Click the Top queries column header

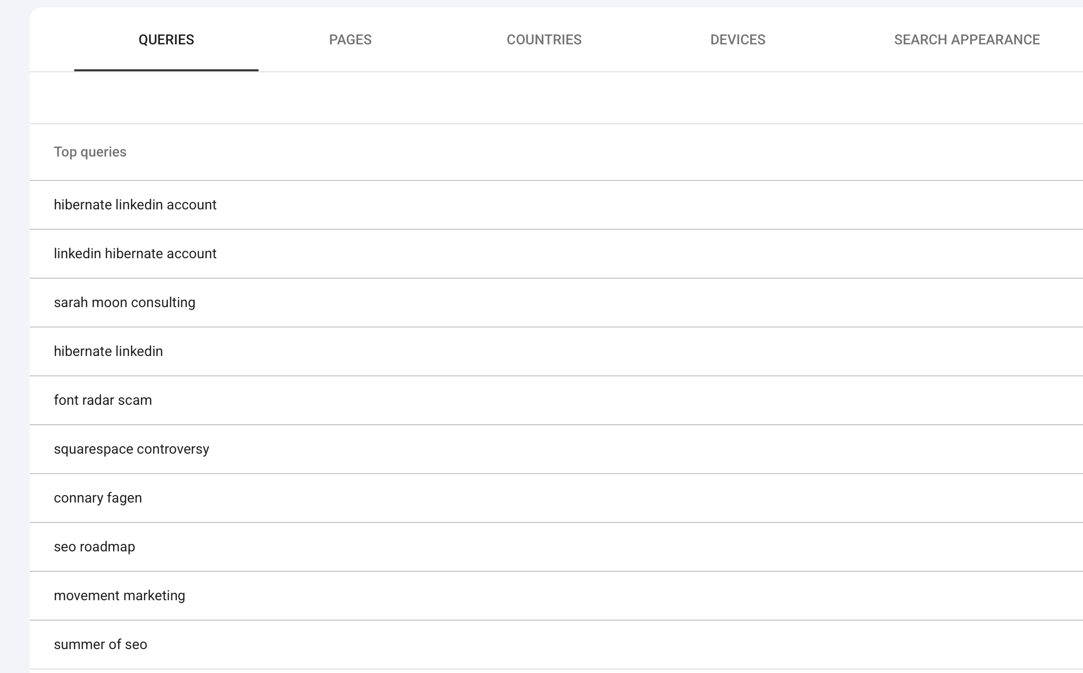coord(90,152)
